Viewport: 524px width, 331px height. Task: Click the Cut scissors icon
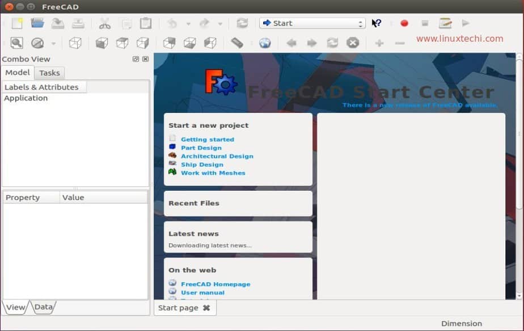click(104, 23)
